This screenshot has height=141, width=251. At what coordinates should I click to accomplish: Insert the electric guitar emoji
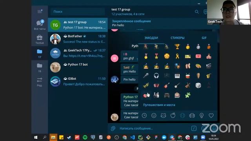tap(167, 85)
